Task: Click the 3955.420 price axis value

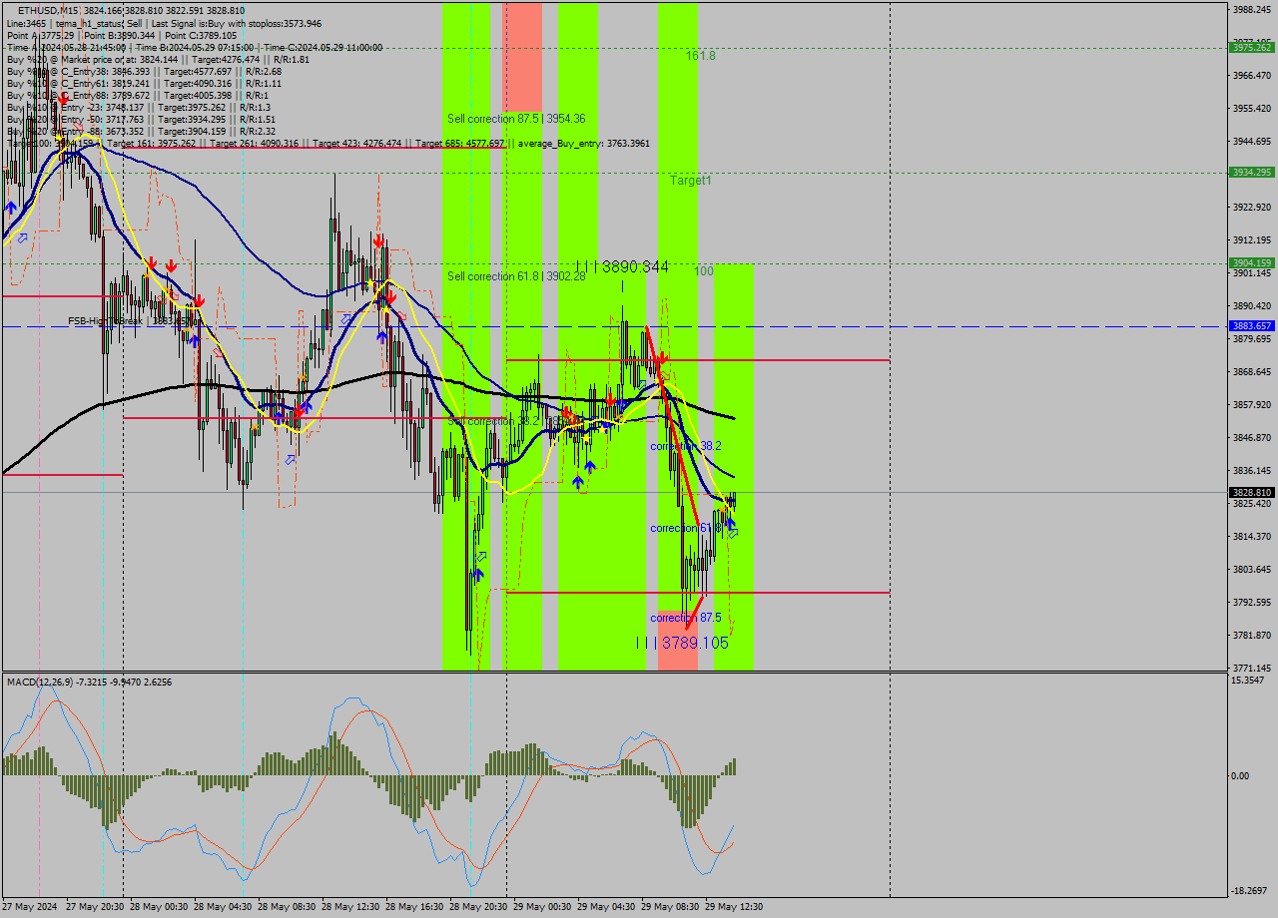Action: [1252, 109]
